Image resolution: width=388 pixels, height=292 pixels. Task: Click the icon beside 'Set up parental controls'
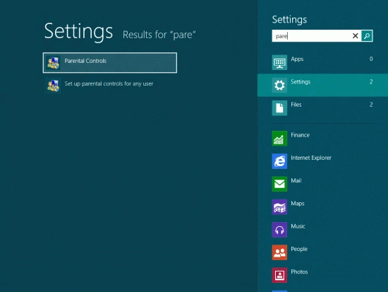click(x=53, y=86)
